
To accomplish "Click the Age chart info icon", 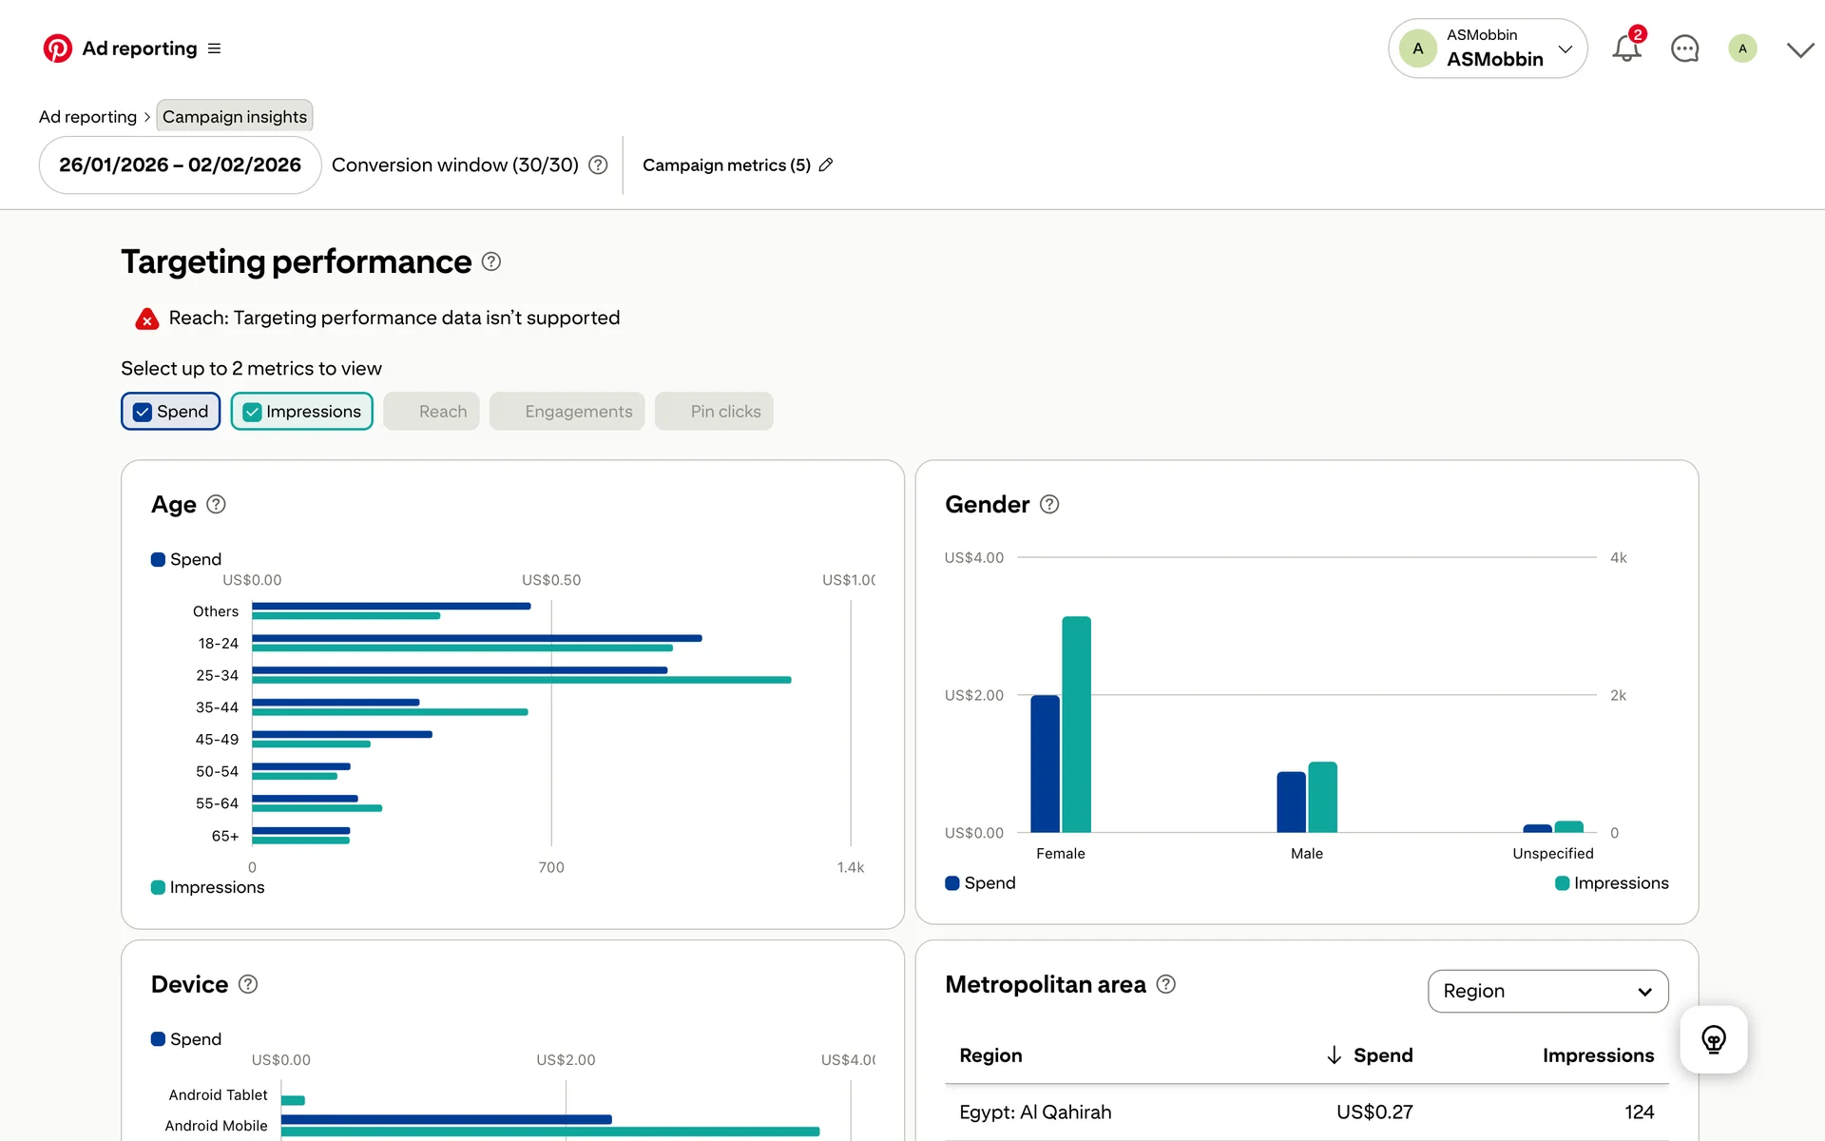I will click(x=216, y=505).
